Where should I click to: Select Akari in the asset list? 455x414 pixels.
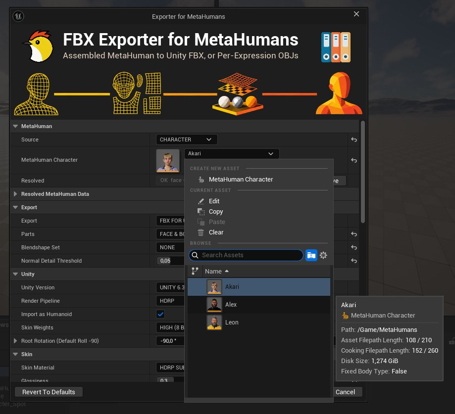tap(259, 287)
